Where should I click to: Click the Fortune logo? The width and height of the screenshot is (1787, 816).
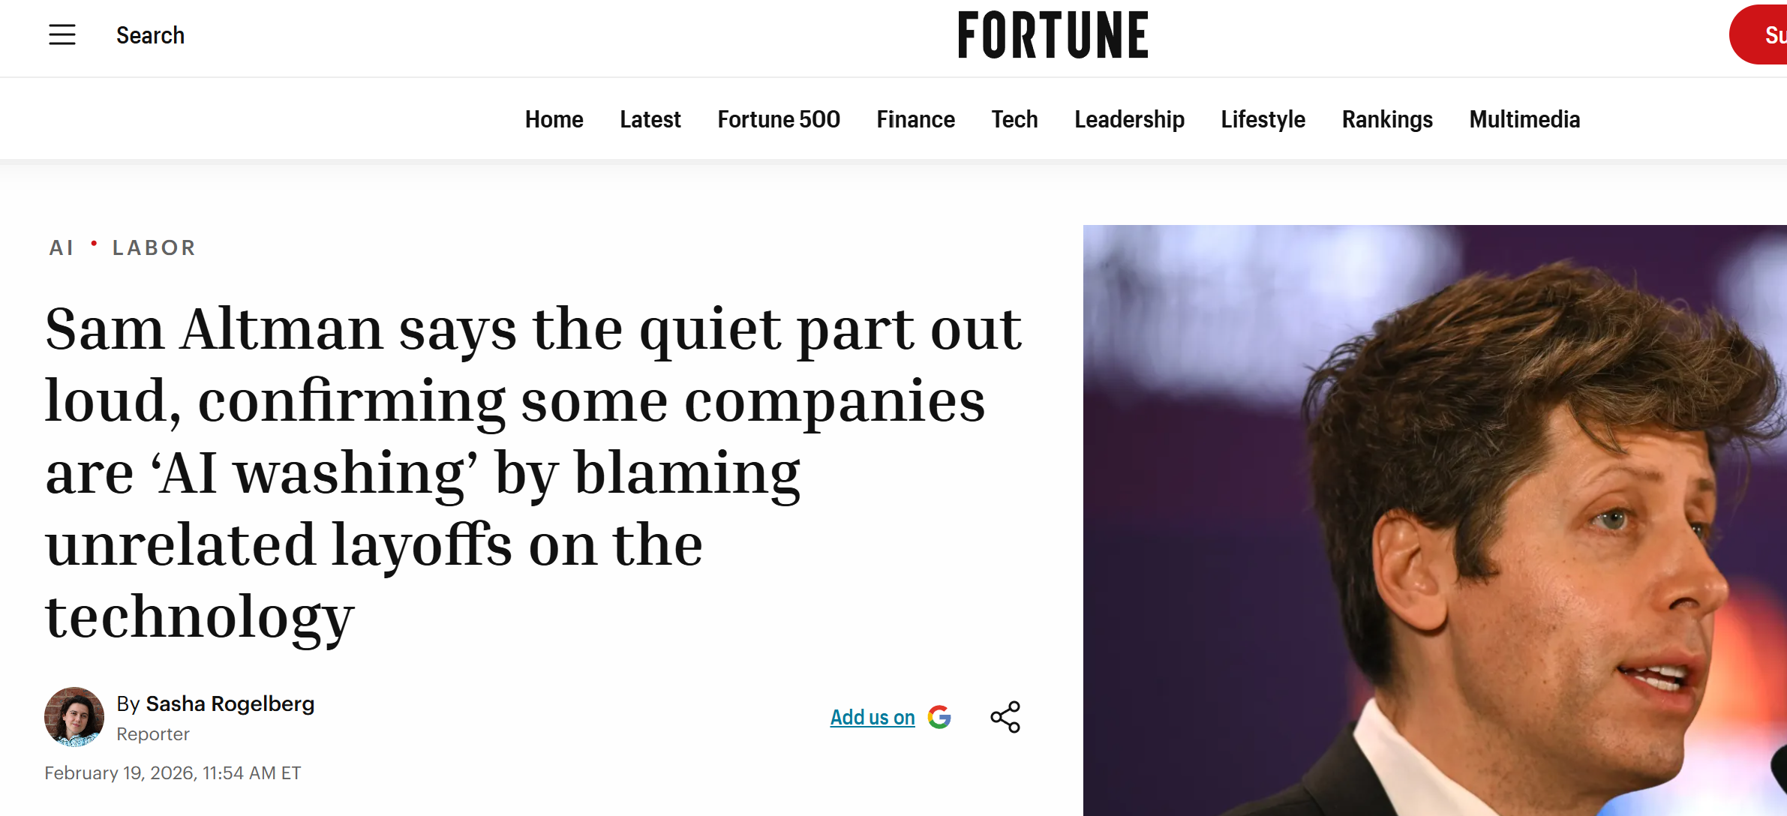[x=1053, y=34]
